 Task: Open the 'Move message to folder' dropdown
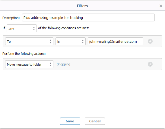29,64
